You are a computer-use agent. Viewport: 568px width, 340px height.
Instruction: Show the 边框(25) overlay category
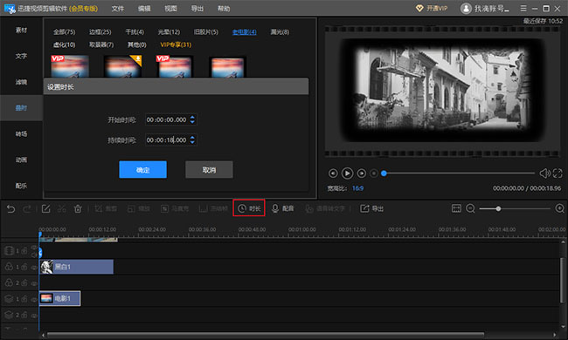100,32
